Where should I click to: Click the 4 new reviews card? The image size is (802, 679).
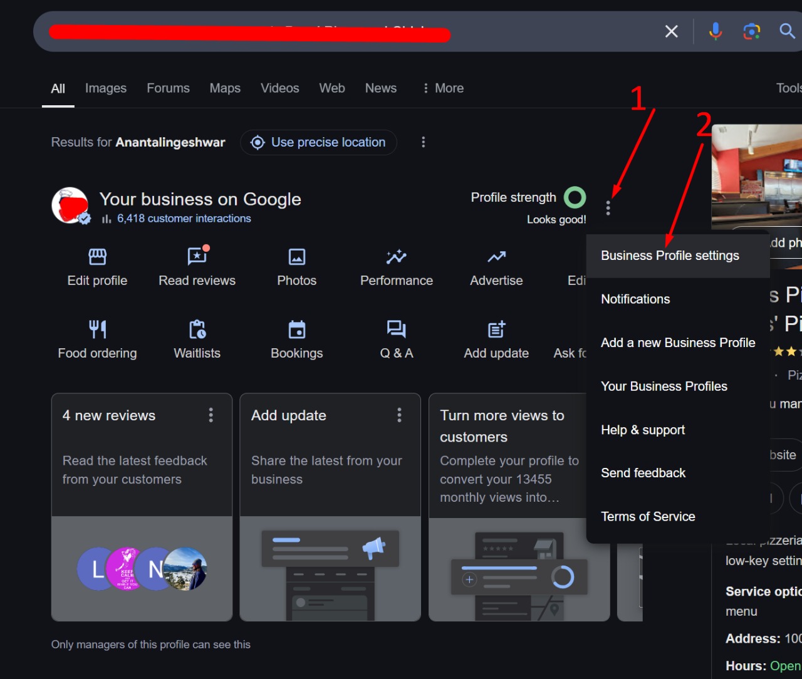142,507
